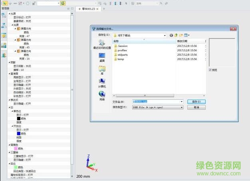The height and width of the screenshot is (181, 250).
Task: Switch to the 零件001.Z3 document tab
Action: click(x=88, y=8)
